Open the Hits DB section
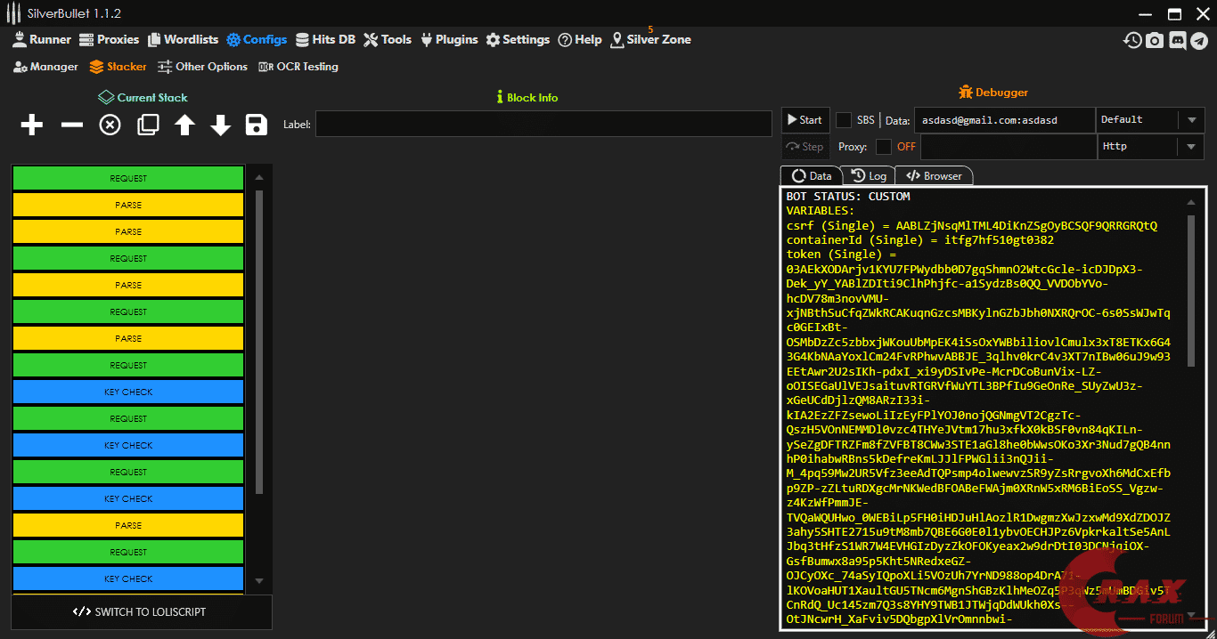This screenshot has height=639, width=1217. pos(325,39)
